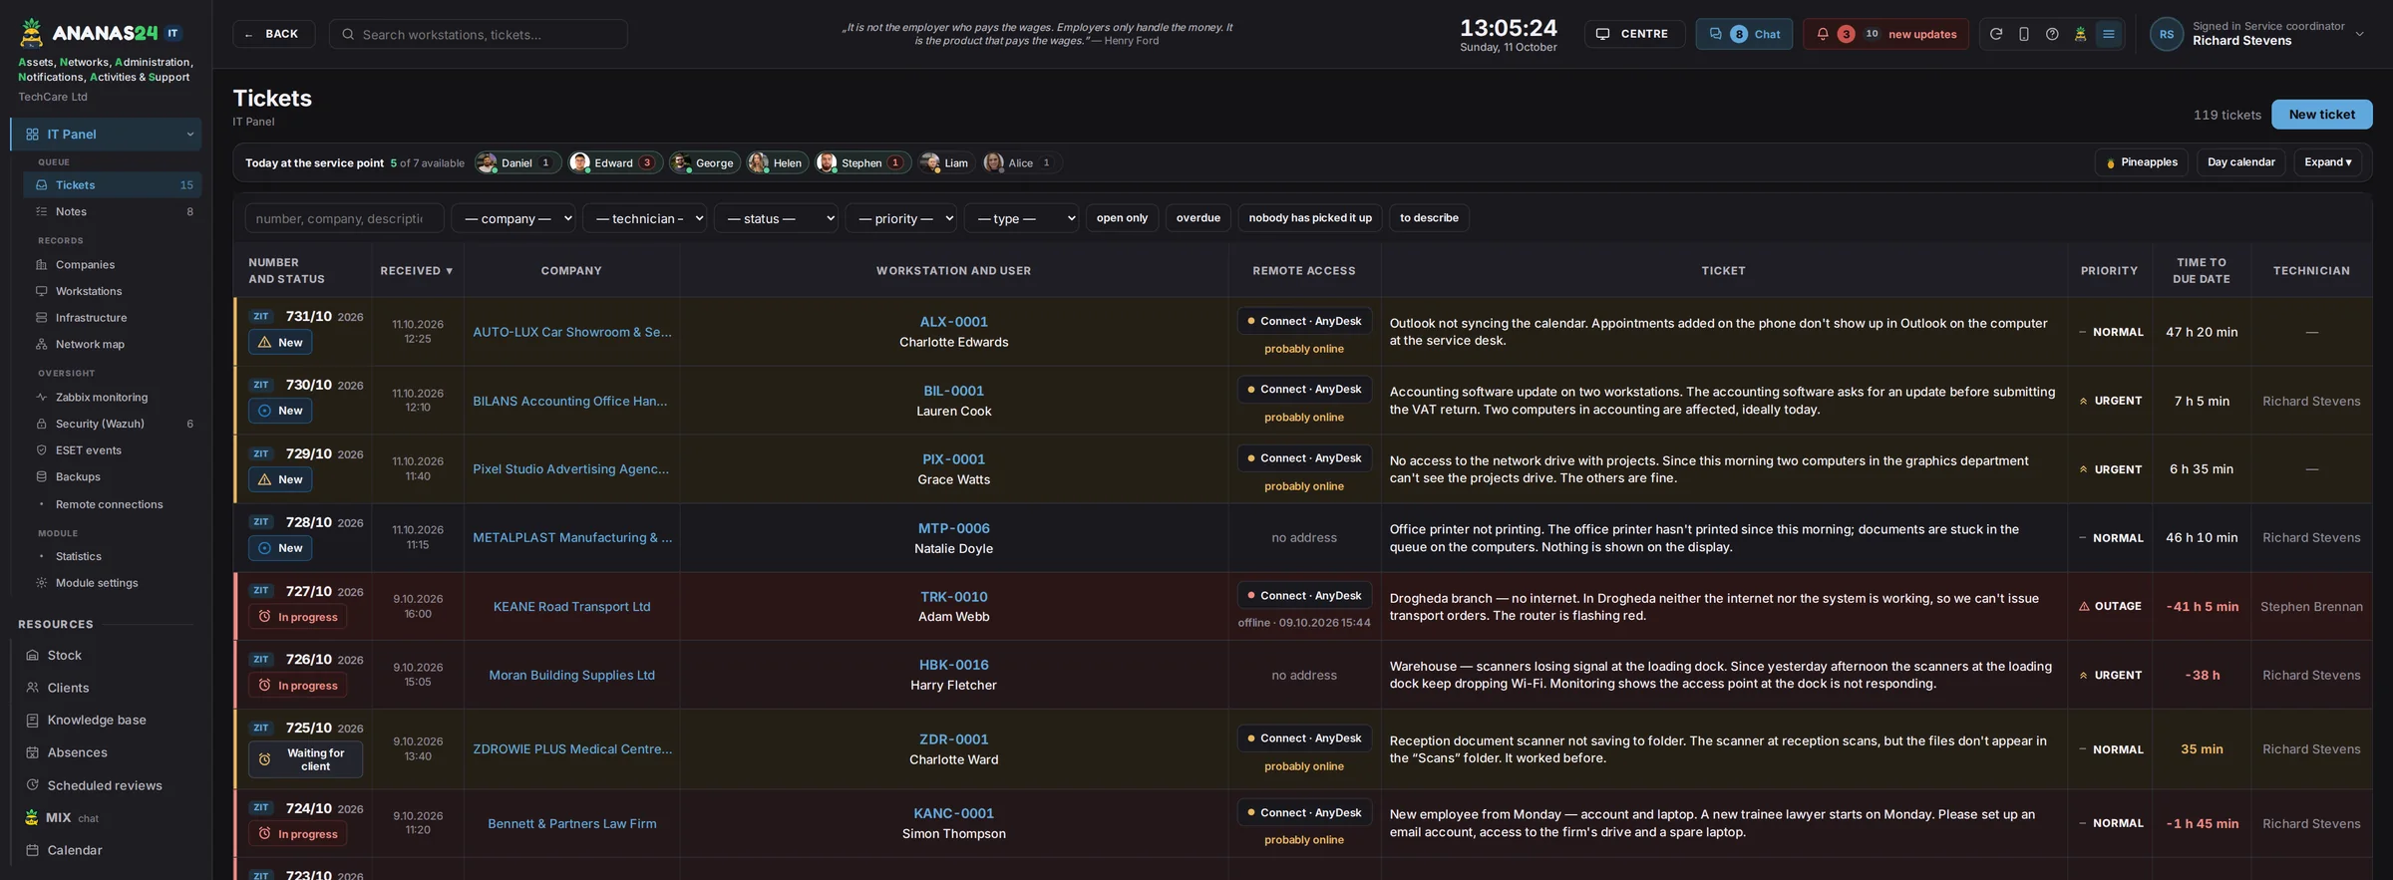Click Daniel's avatar chip at the service point
This screenshot has width=2393, height=880.
pyautogui.click(x=516, y=163)
